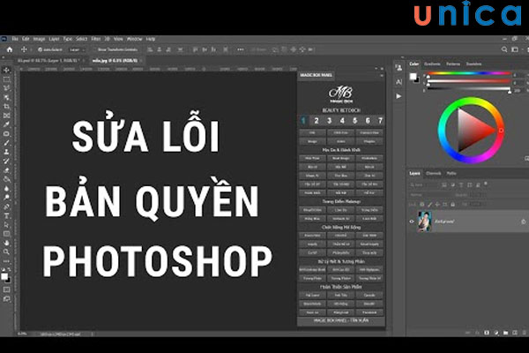Image resolution: width=529 pixels, height=353 pixels.
Task: Open the layer filter kind dropdown
Action: [x=423, y=185]
